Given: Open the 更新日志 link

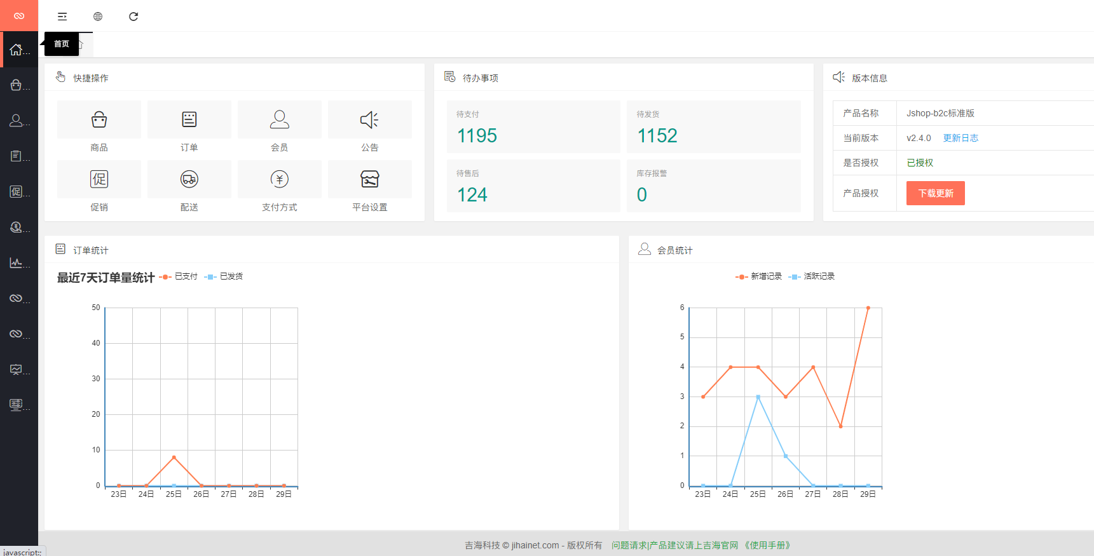Looking at the screenshot, I should (x=961, y=138).
